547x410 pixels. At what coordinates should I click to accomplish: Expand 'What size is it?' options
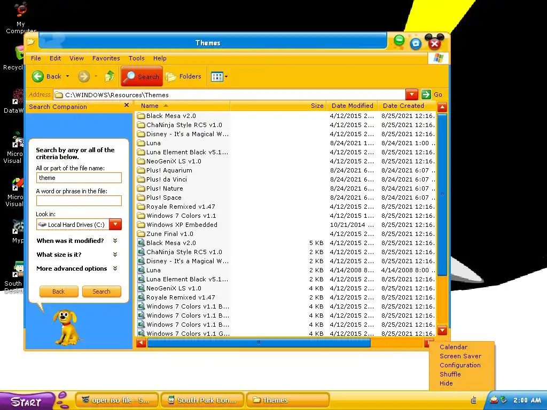click(115, 255)
